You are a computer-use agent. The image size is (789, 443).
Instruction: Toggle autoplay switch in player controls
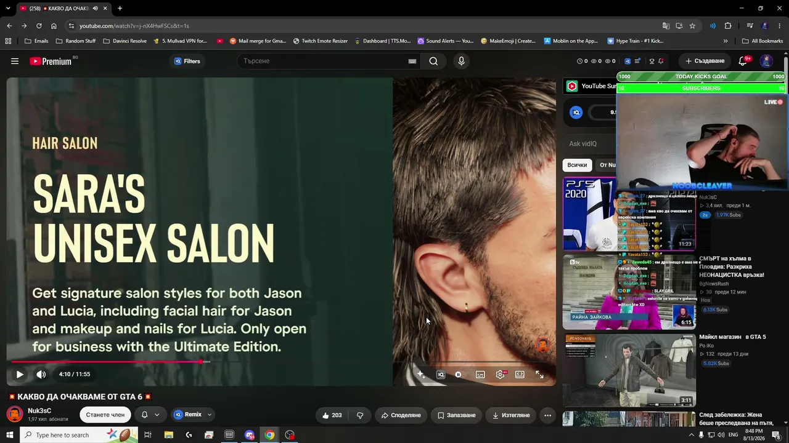coord(458,374)
